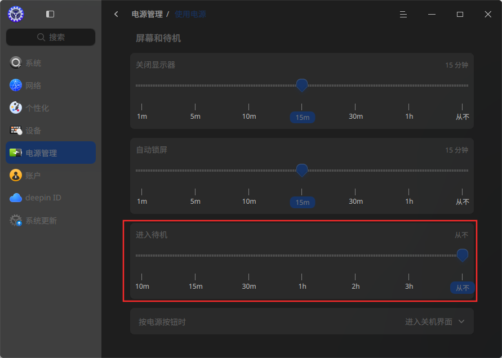Click the 进入关机界面 dropdown chevron
This screenshot has width=502, height=358.
pos(461,321)
